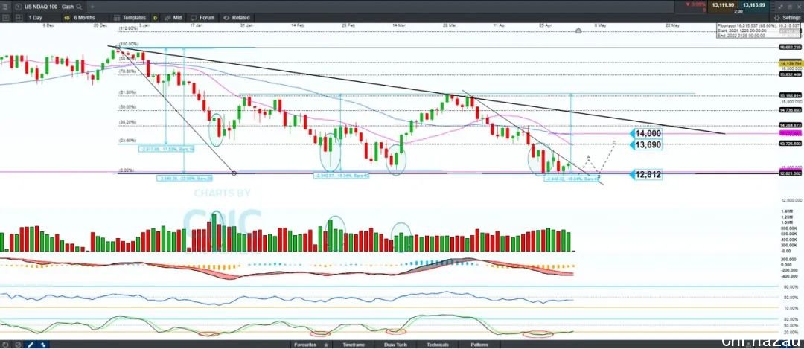Click the star icon next to Favourites
The width and height of the screenshot is (804, 349).
[x=326, y=345]
